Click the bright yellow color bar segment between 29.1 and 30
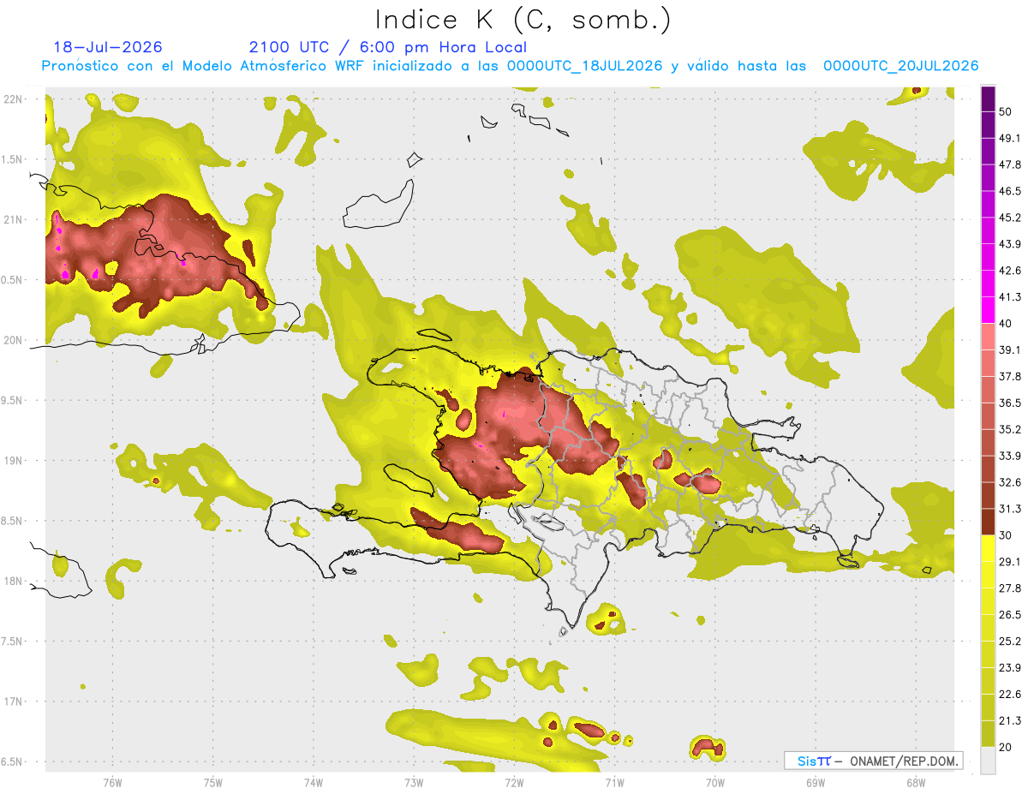1028x794 pixels. point(988,548)
